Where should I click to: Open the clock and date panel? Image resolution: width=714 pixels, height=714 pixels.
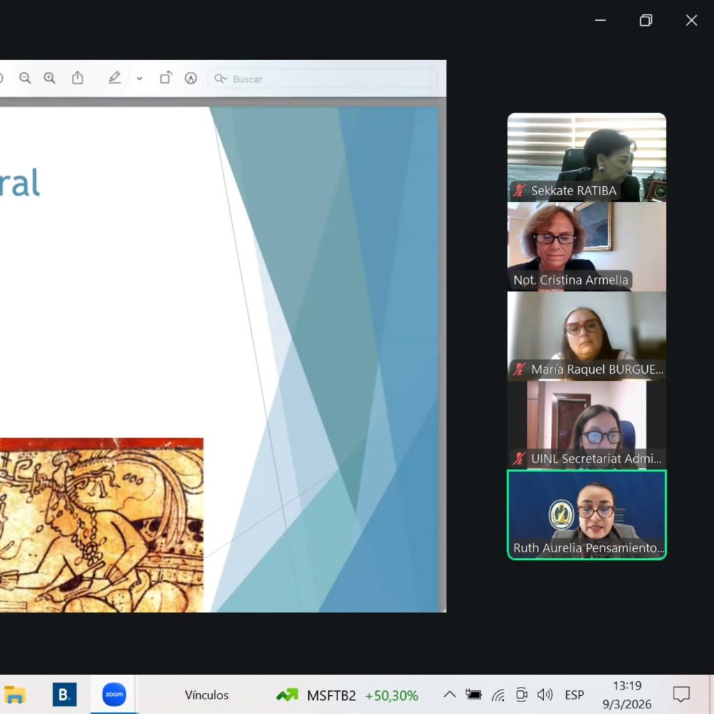click(627, 695)
